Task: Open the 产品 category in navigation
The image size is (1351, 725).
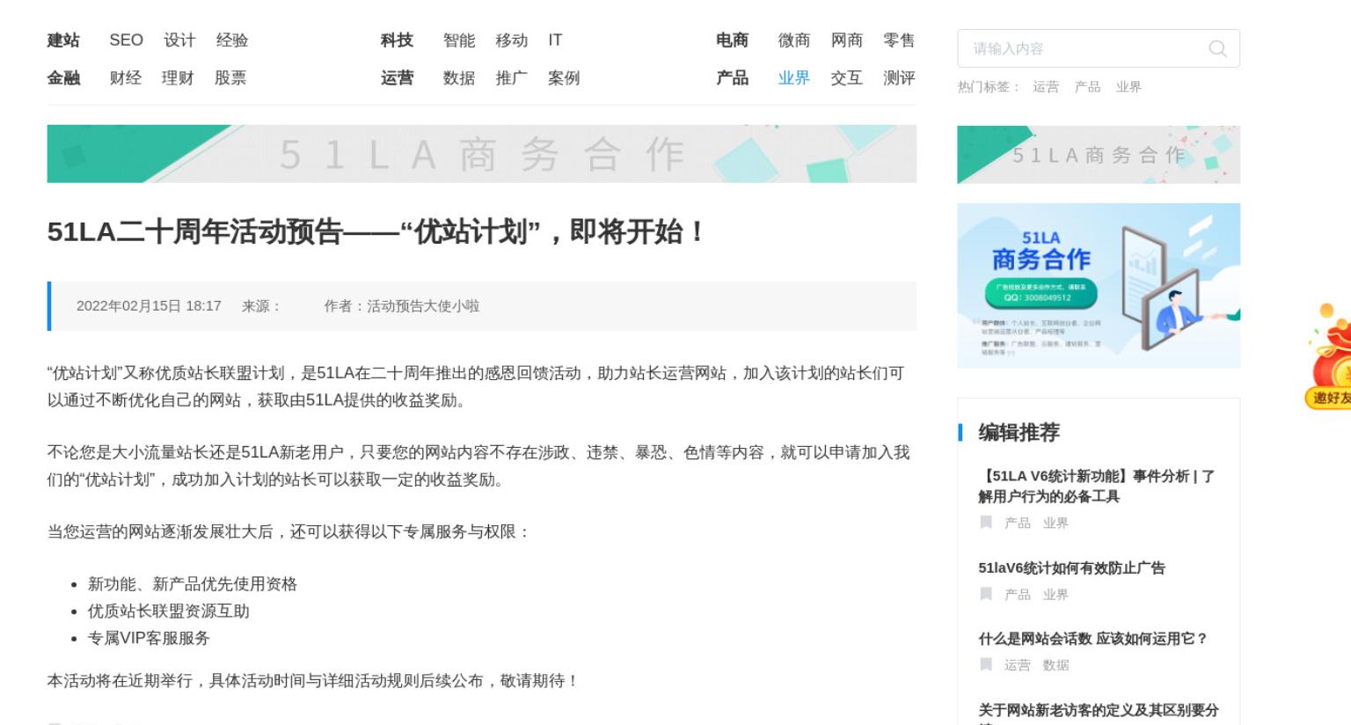Action: tap(732, 78)
